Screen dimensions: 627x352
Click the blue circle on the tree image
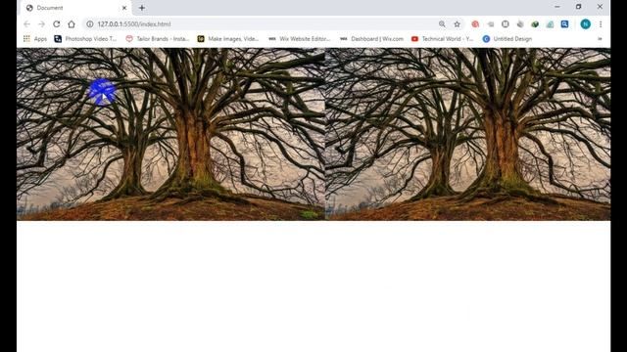click(102, 91)
